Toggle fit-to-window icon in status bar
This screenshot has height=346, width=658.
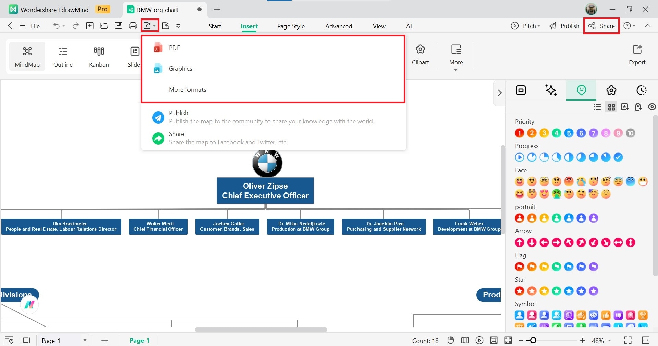pos(508,340)
